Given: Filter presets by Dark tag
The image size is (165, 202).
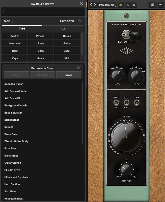Looking at the screenshot, I should [15, 51].
